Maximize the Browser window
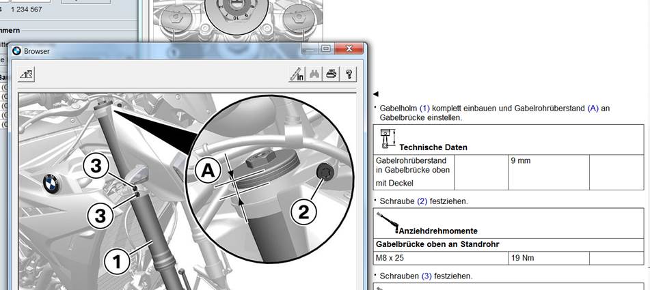This screenshot has height=290, width=650. [x=326, y=48]
